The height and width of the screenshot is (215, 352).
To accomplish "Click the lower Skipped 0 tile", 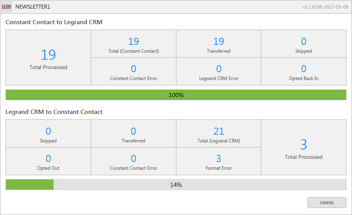I will 48,134.
